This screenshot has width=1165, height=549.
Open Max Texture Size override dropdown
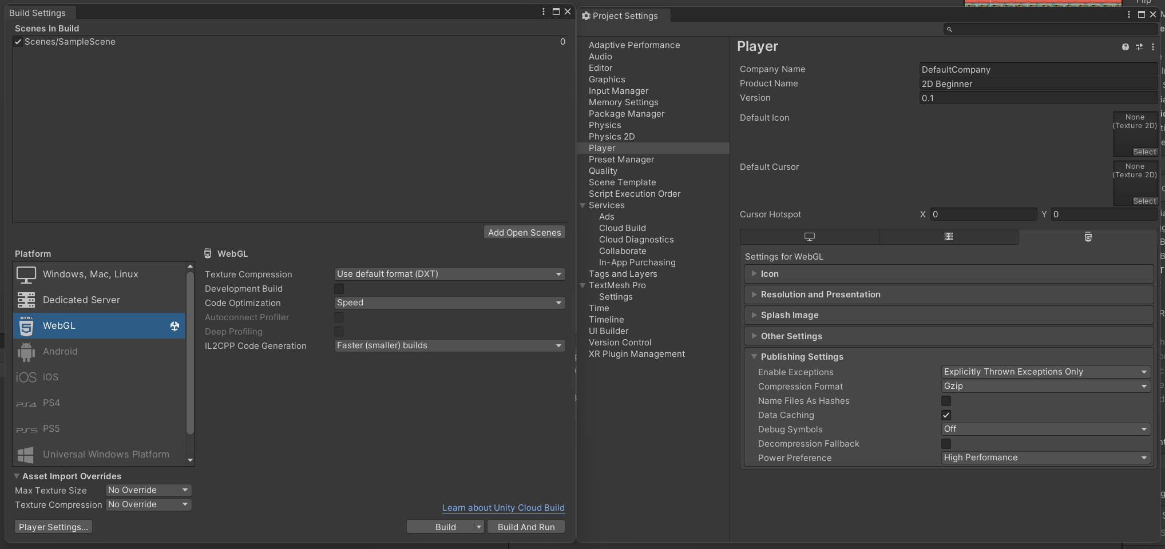148,491
